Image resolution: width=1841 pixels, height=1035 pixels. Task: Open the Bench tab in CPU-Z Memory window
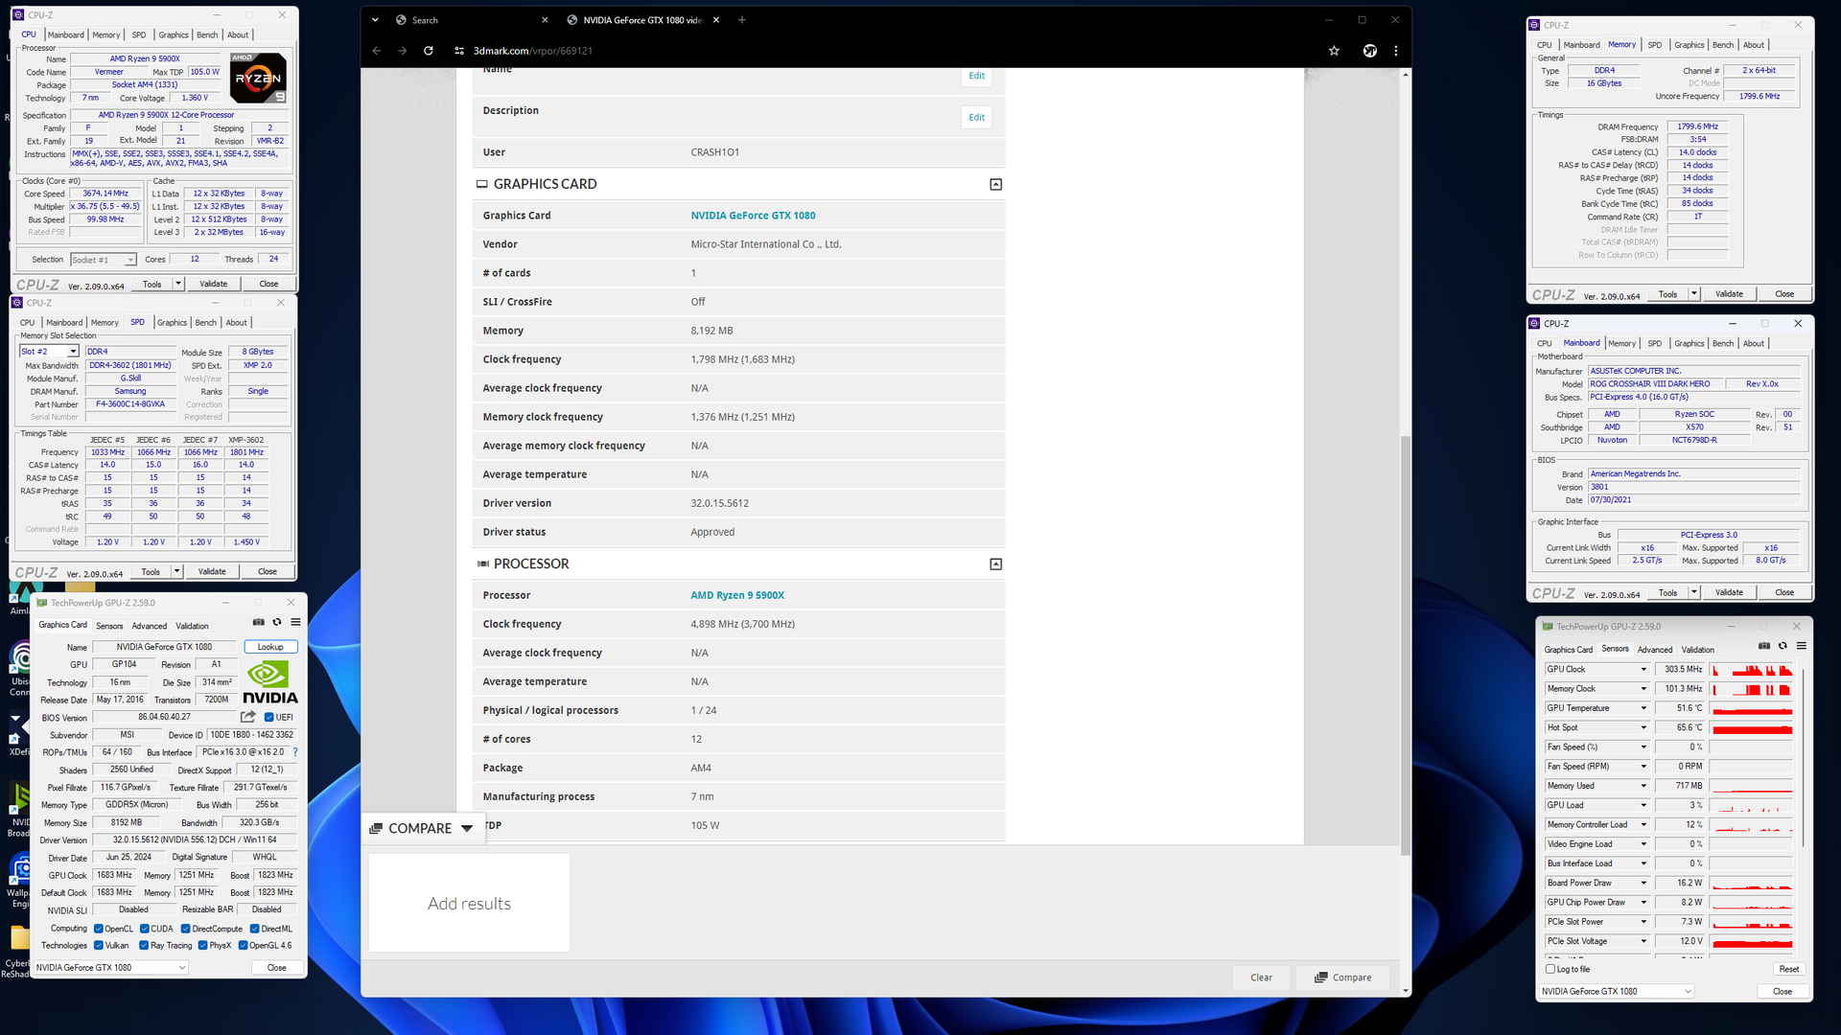pos(1723,45)
